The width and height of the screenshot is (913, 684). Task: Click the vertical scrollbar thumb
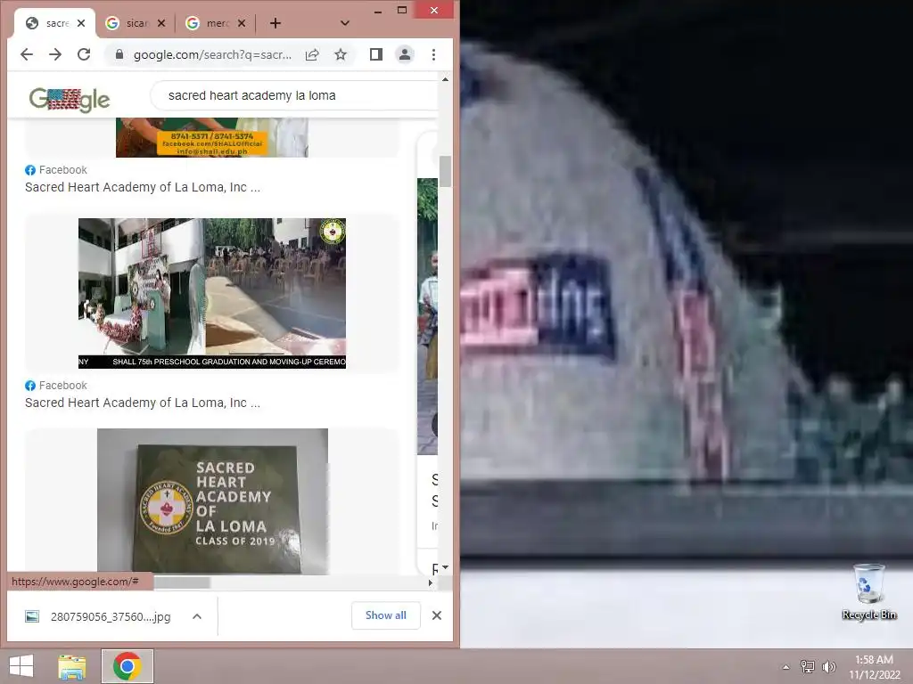click(446, 172)
